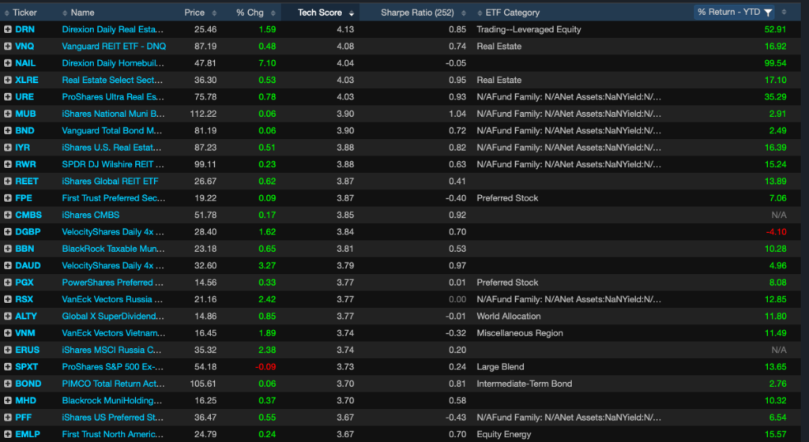Select the 7.10 percent change value
Screen dimensions: 809x442
(x=267, y=63)
